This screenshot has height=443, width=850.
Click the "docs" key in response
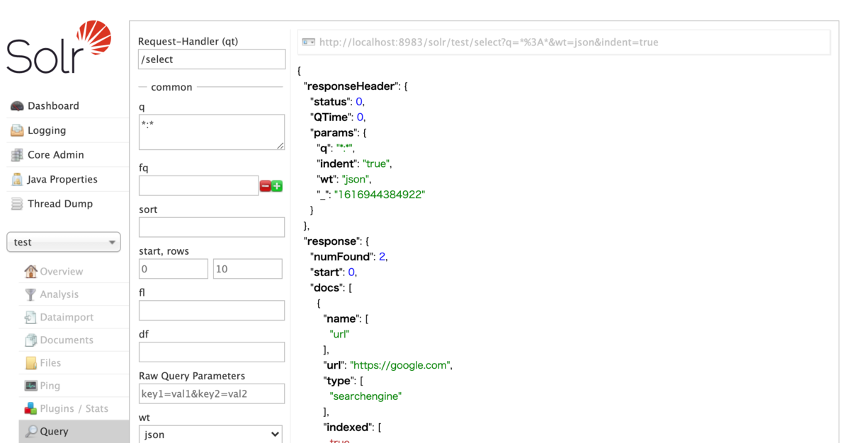325,288
